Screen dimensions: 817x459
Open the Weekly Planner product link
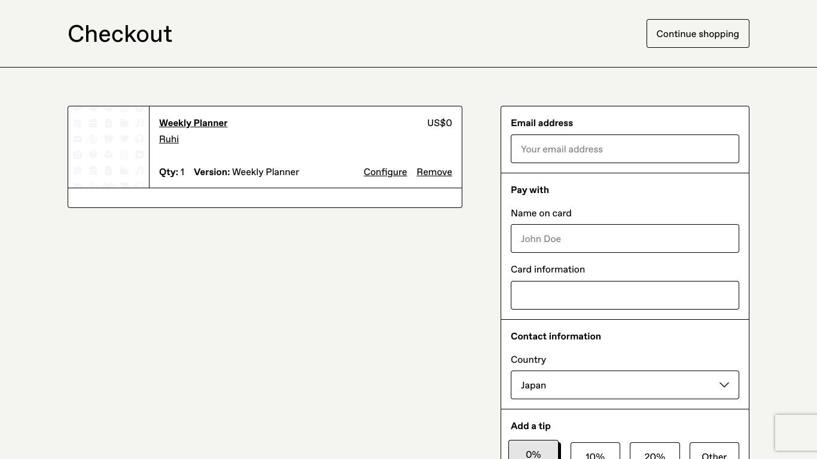pos(193,123)
